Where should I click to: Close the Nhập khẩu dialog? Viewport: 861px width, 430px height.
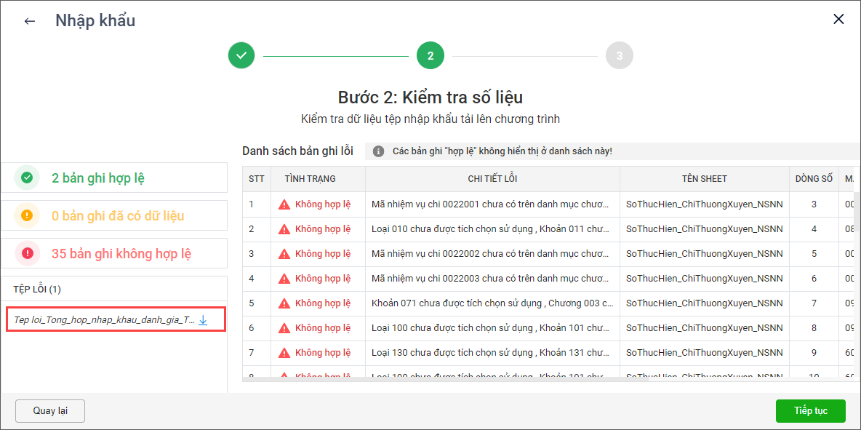point(838,20)
